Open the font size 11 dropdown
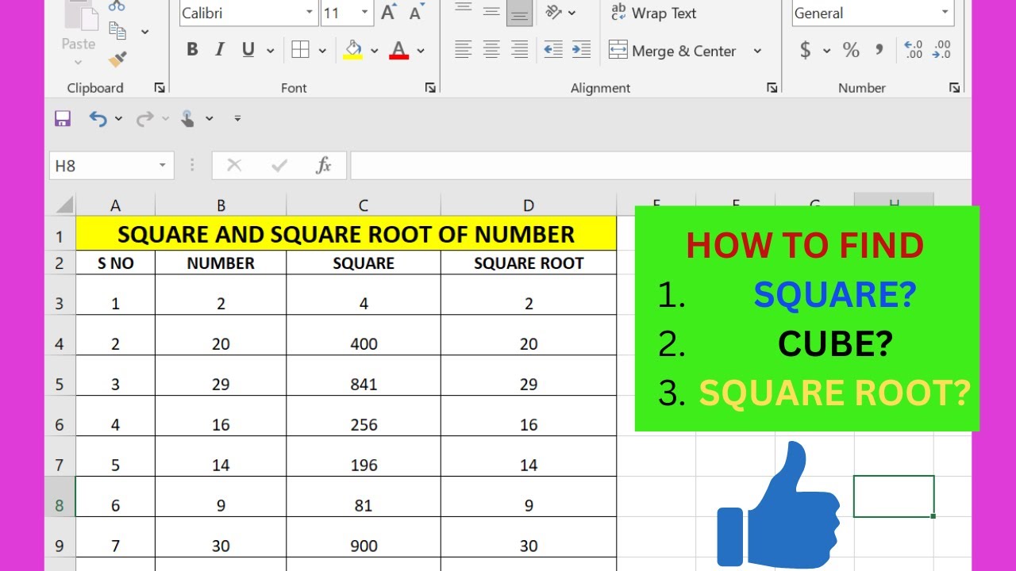The height and width of the screenshot is (571, 1016). click(365, 13)
